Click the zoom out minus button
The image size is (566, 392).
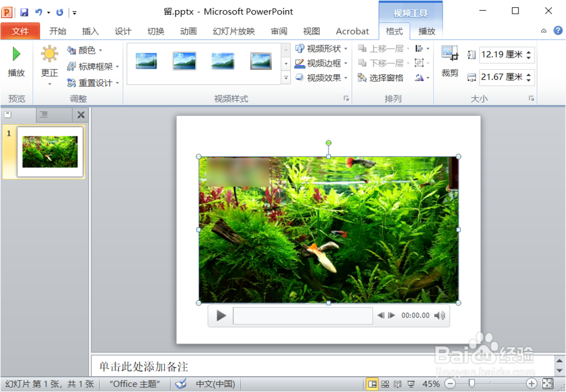450,384
